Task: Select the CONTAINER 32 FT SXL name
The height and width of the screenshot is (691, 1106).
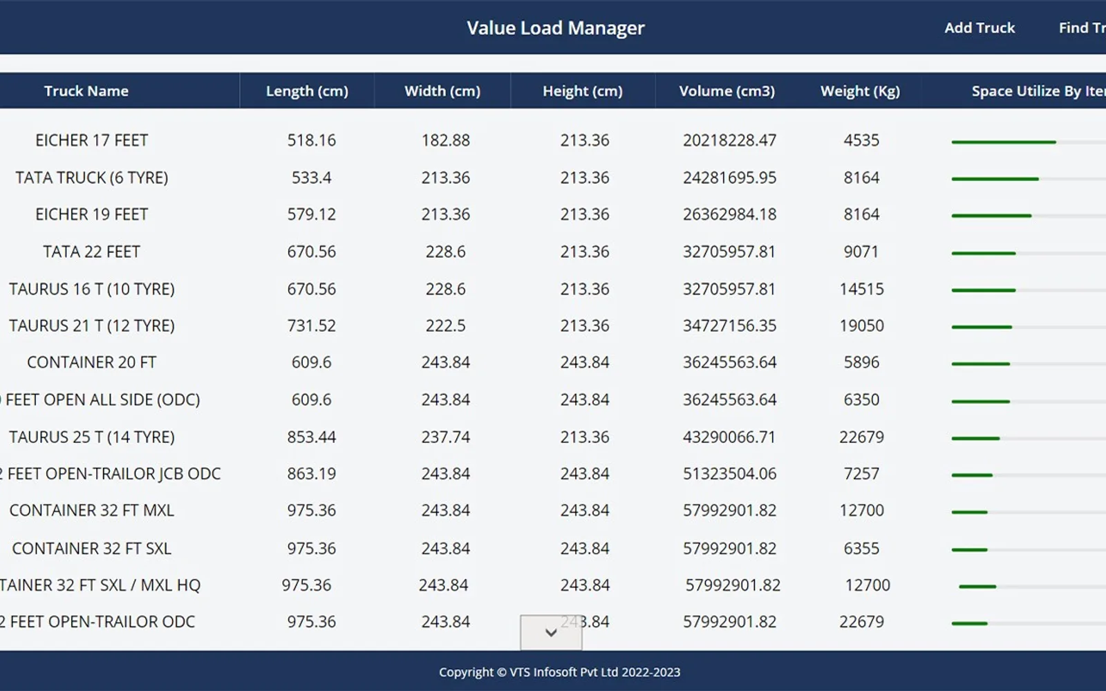Action: coord(92,548)
